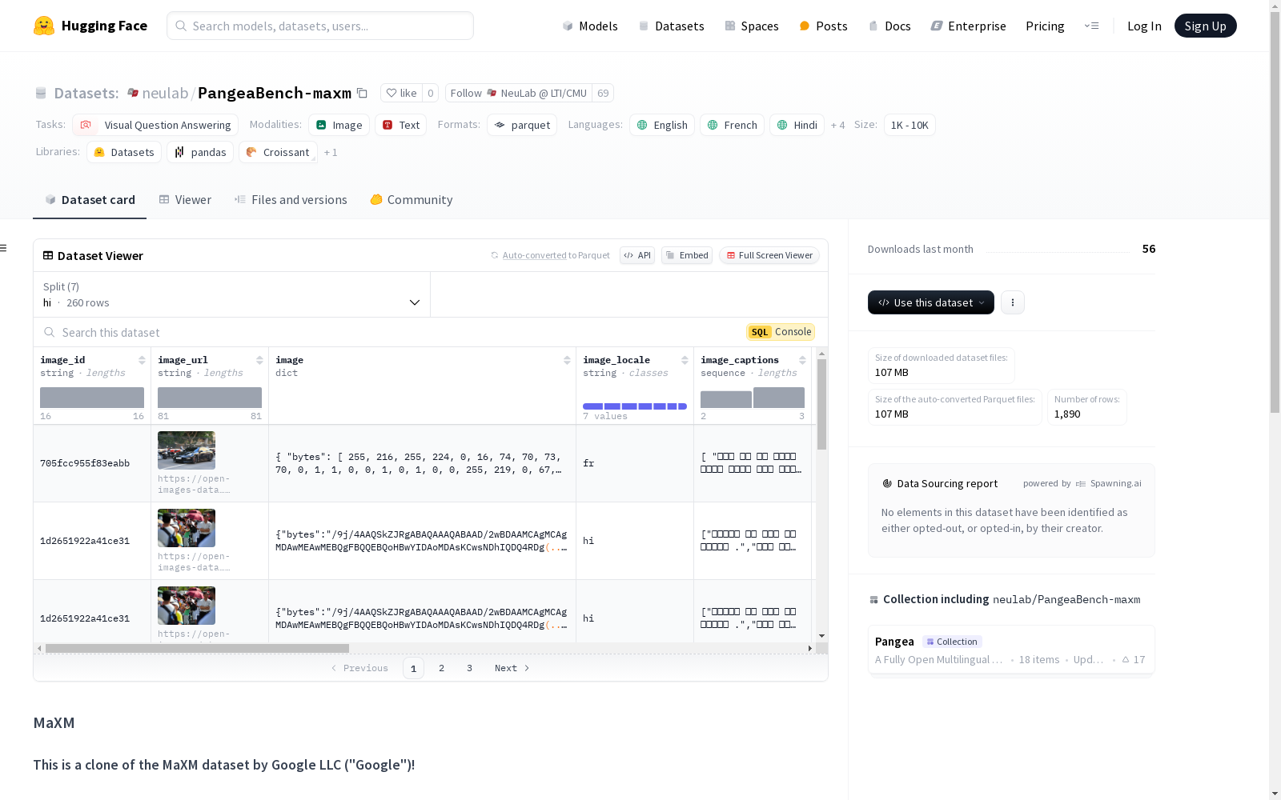Expand the Use this dataset dropdown
The image size is (1281, 800).
click(931, 302)
